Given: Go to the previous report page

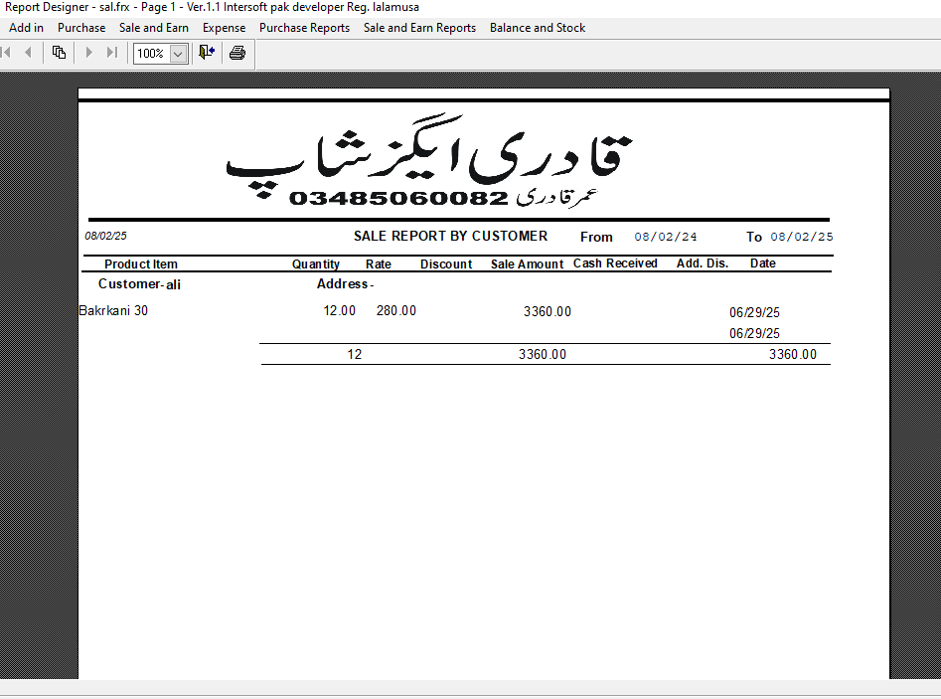Looking at the screenshot, I should pos(27,53).
